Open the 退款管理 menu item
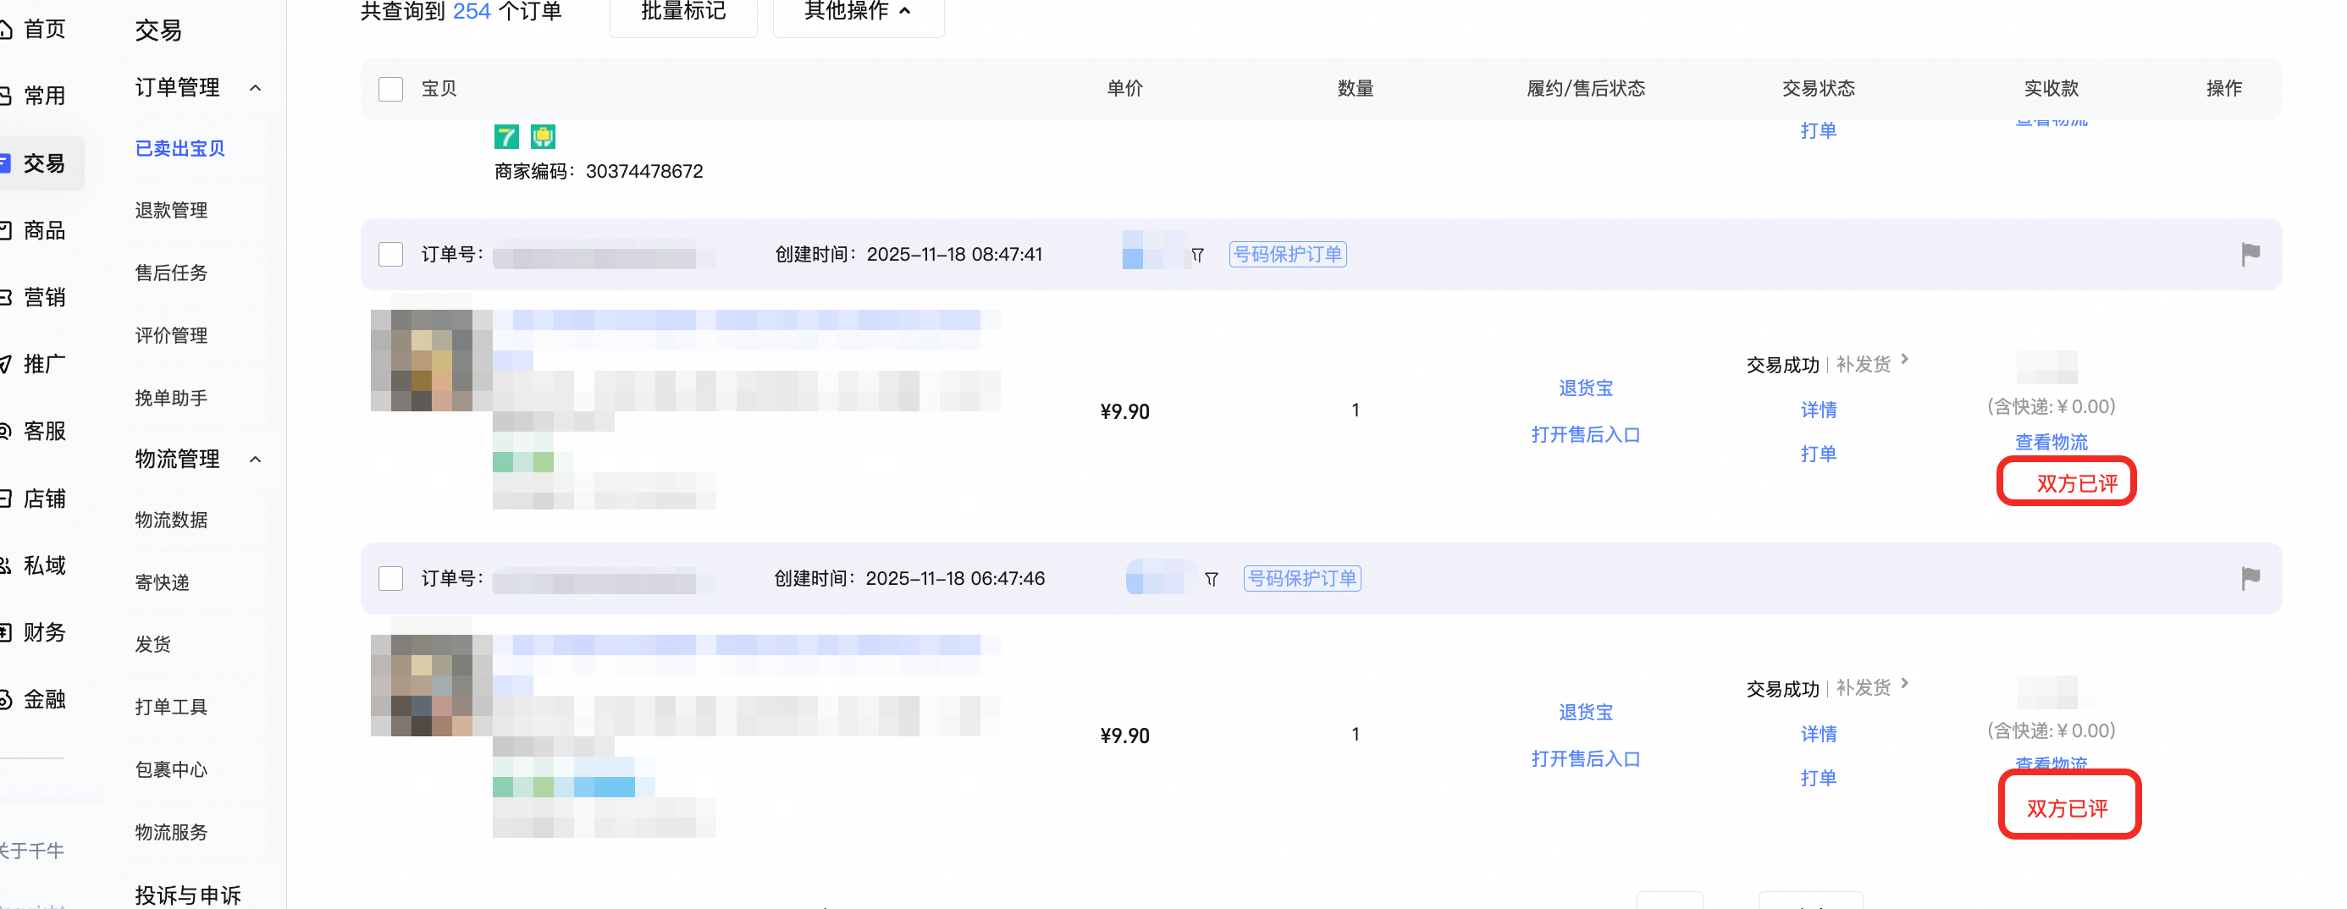Screen dimensions: 2347x909 171,211
